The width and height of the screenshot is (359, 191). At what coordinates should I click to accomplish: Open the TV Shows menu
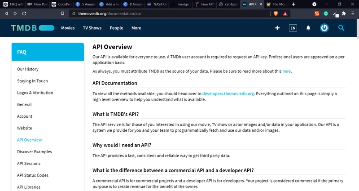(x=92, y=28)
